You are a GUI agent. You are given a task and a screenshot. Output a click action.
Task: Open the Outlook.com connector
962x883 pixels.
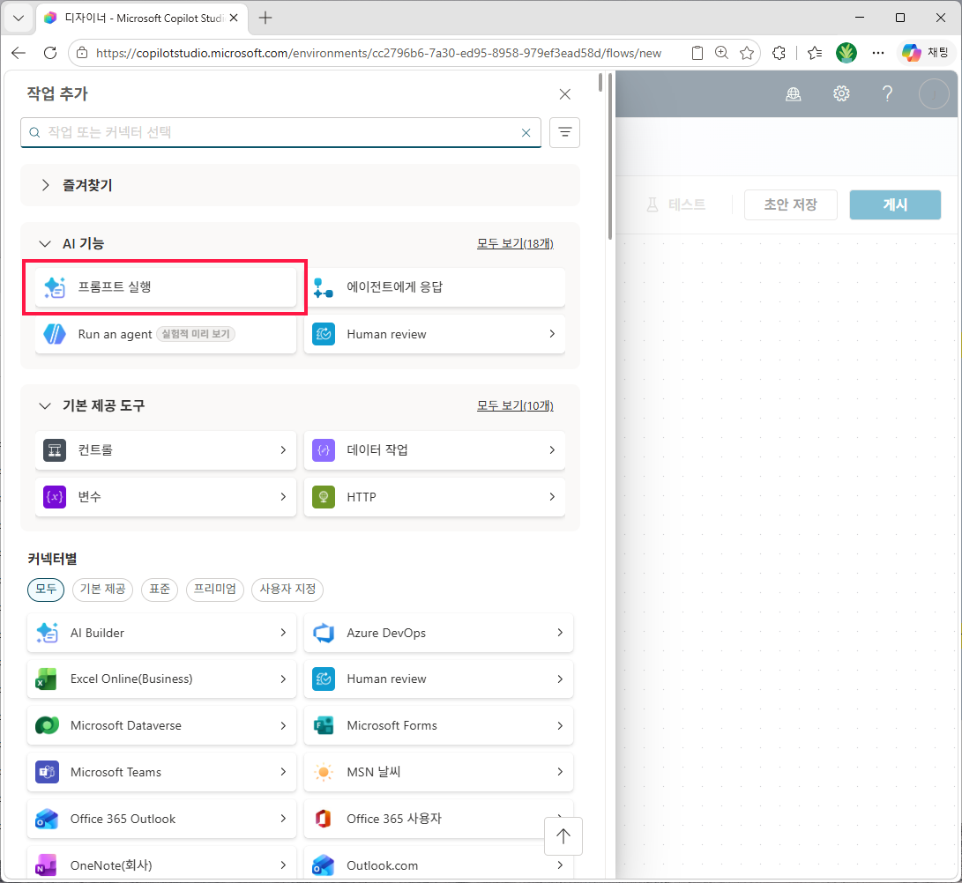(438, 864)
